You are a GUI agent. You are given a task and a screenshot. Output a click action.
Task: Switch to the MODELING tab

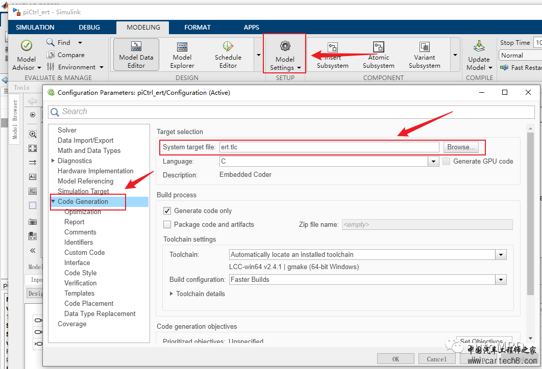coord(143,28)
